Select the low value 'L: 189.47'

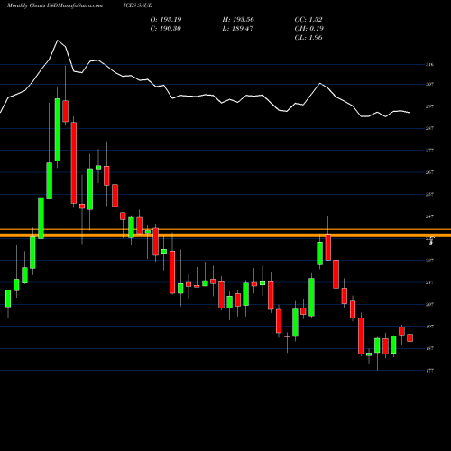(x=237, y=28)
